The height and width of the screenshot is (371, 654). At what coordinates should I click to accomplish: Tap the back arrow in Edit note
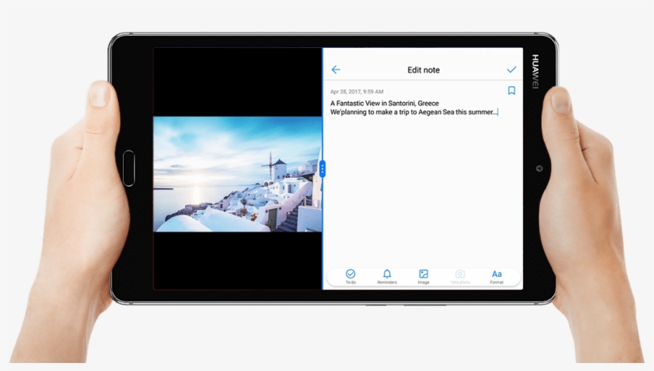pyautogui.click(x=336, y=69)
